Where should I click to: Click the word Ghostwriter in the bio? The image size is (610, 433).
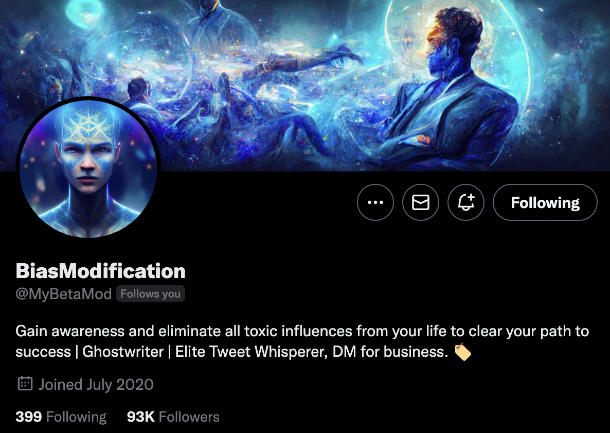(123, 352)
